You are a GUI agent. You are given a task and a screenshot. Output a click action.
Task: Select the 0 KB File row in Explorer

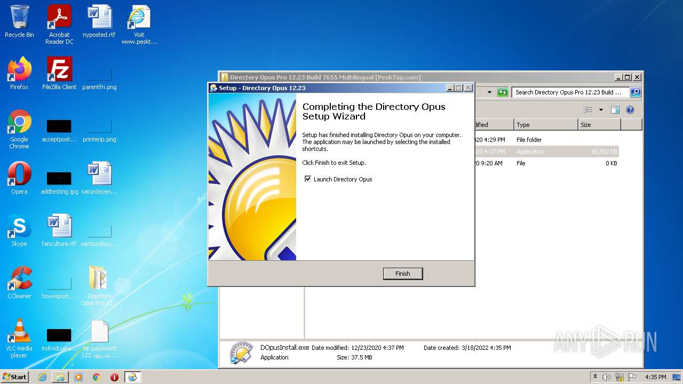(x=545, y=163)
